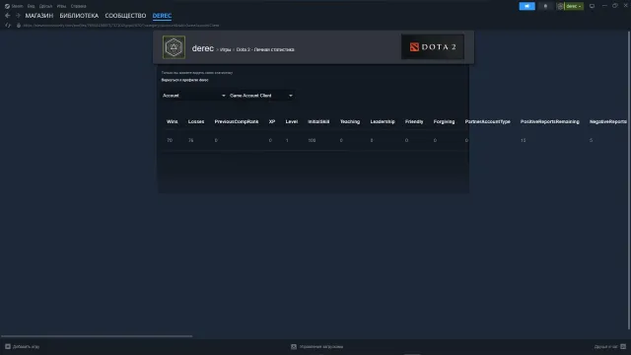Open the Dota 2 logo banner

(433, 47)
